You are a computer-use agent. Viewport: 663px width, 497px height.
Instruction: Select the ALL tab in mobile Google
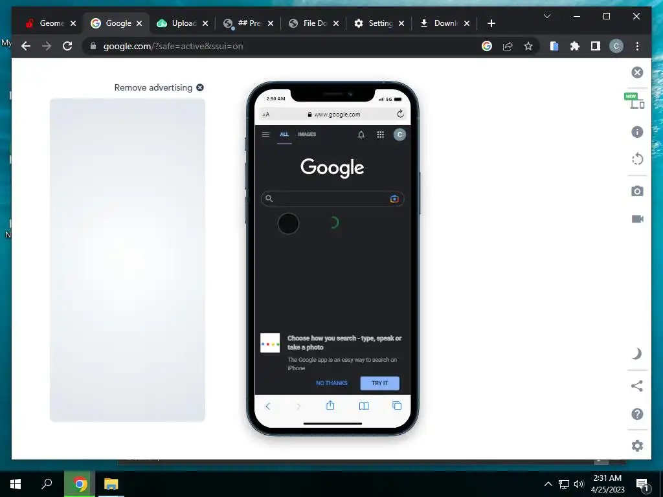pyautogui.click(x=284, y=135)
